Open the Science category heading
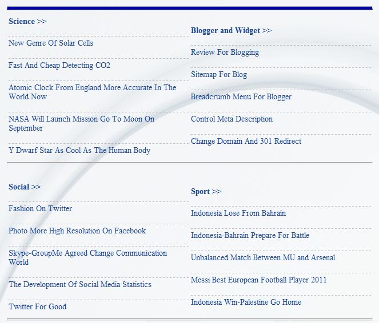 click(x=27, y=21)
